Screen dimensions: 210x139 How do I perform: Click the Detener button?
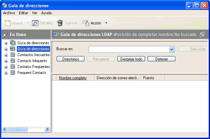click(x=162, y=59)
